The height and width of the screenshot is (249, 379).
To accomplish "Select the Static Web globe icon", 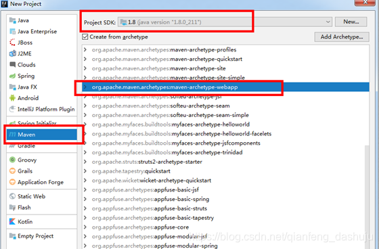I will pos(12,196).
